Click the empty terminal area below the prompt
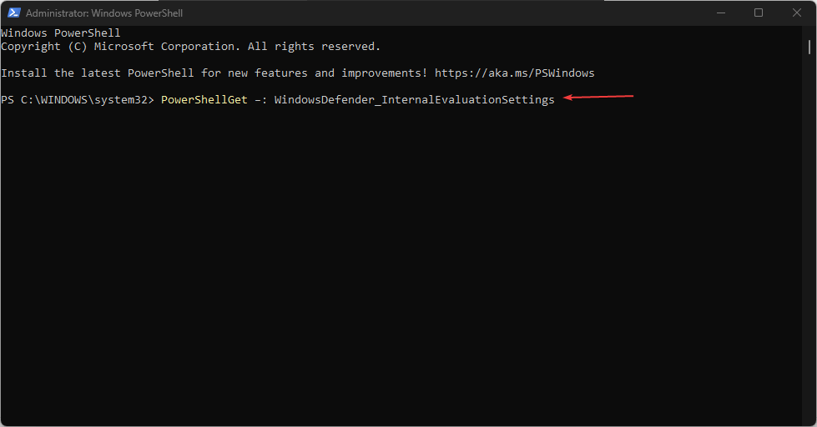Image resolution: width=817 pixels, height=427 pixels. tap(401, 267)
